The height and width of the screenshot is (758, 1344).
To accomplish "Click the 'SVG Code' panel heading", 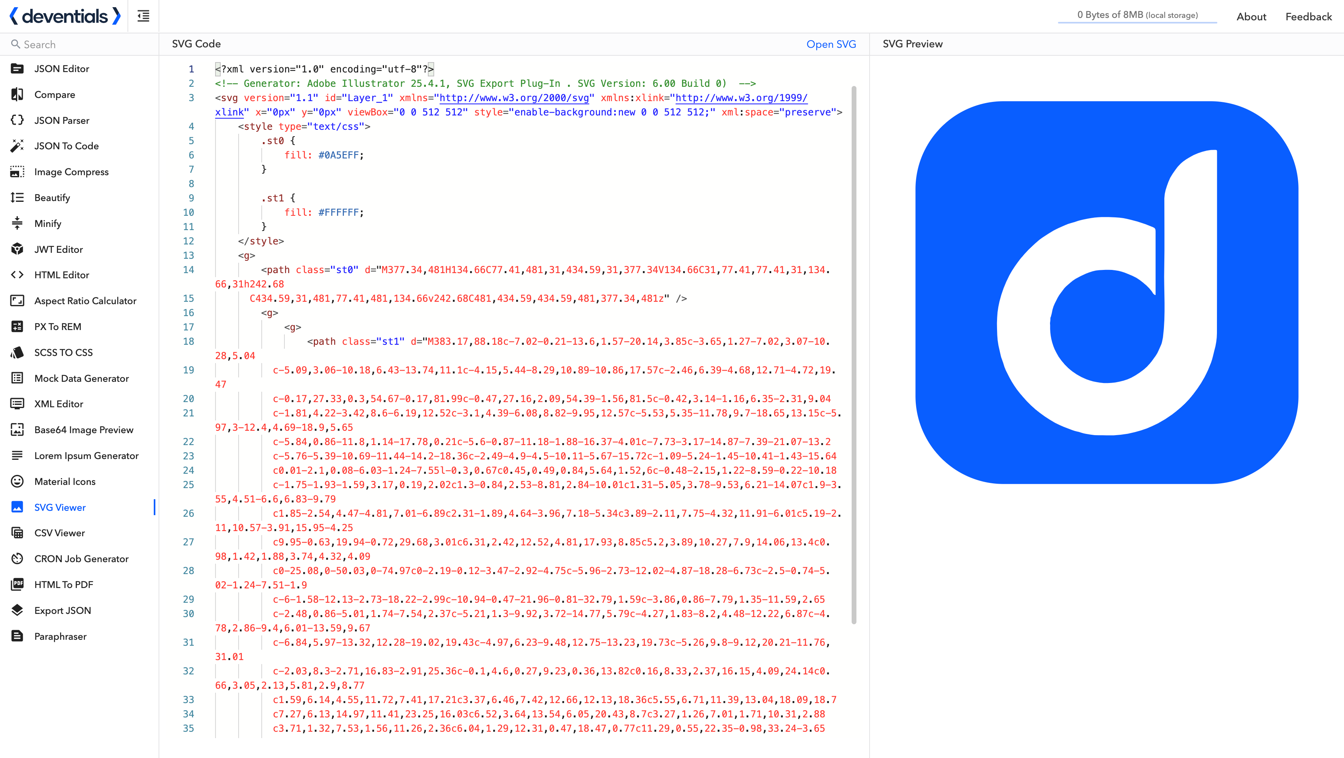I will (x=196, y=44).
